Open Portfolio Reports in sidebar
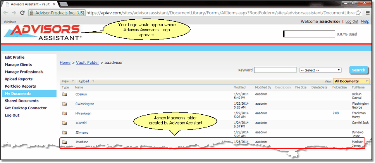Viewport: 375px width, 163px height. tap(20, 86)
